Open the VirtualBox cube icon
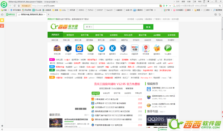223x131 pixels. (123, 48)
